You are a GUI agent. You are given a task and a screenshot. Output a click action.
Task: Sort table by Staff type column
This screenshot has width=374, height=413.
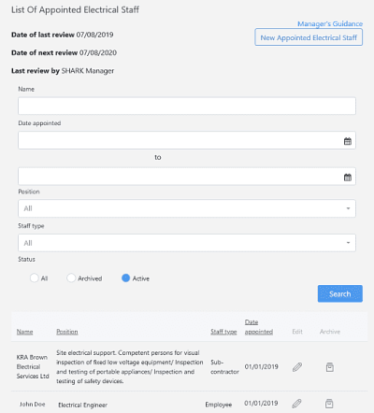point(223,332)
